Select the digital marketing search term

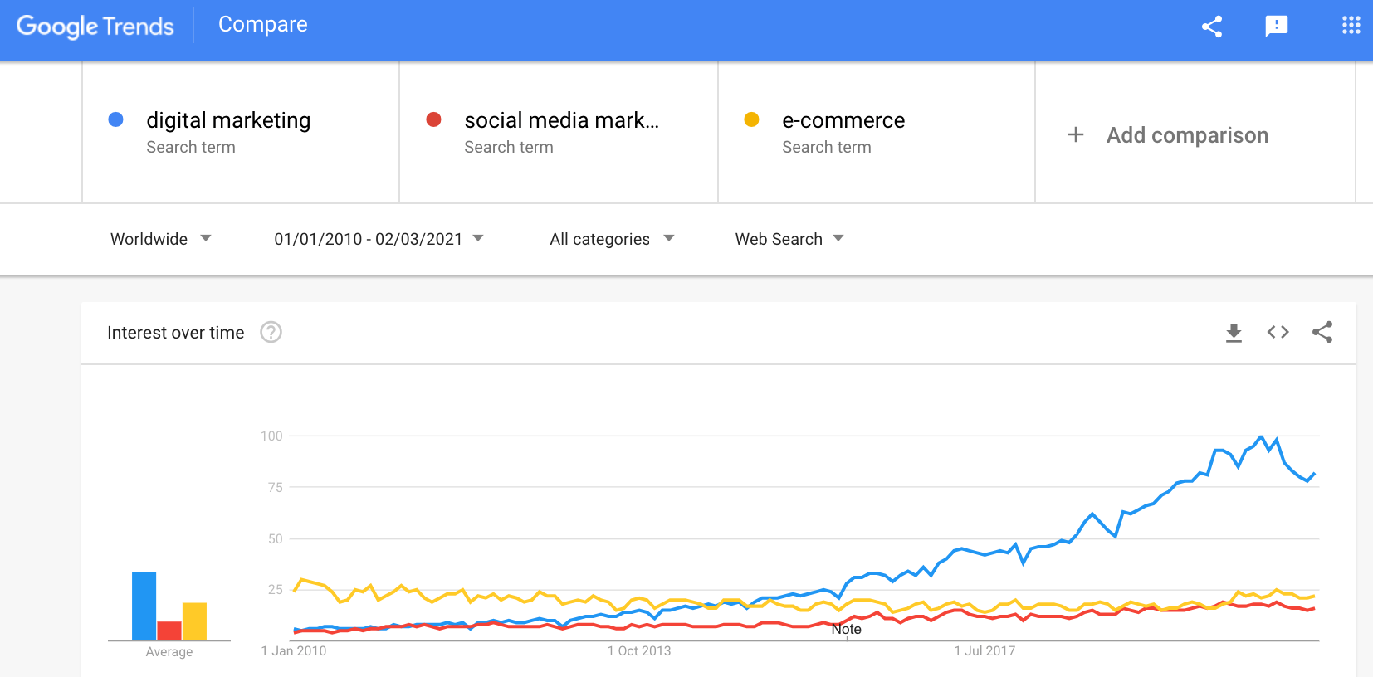(x=228, y=121)
